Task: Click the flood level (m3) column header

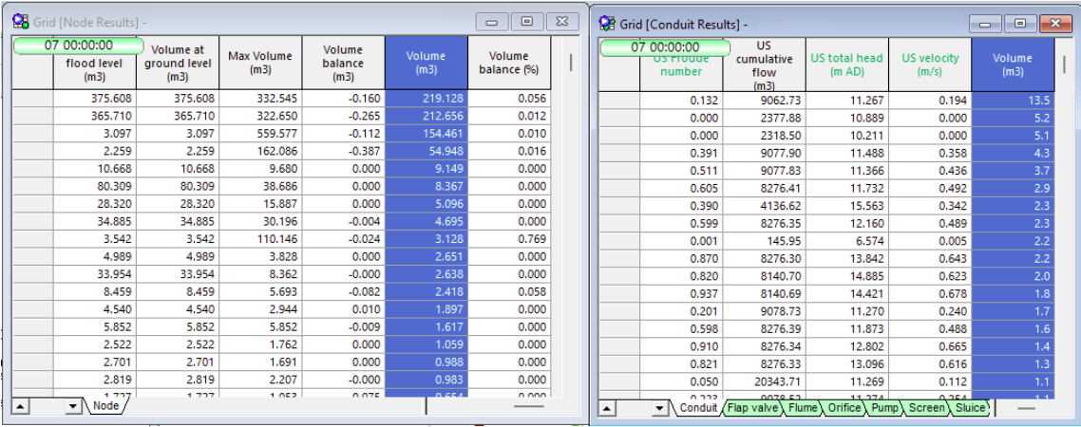Action: pos(94,64)
